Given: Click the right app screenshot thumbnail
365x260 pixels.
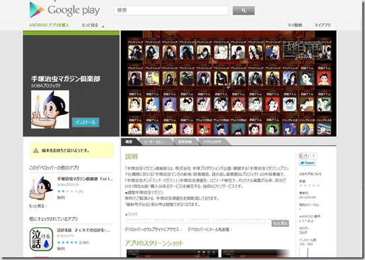Looking at the screenshot, I should tap(256, 253).
